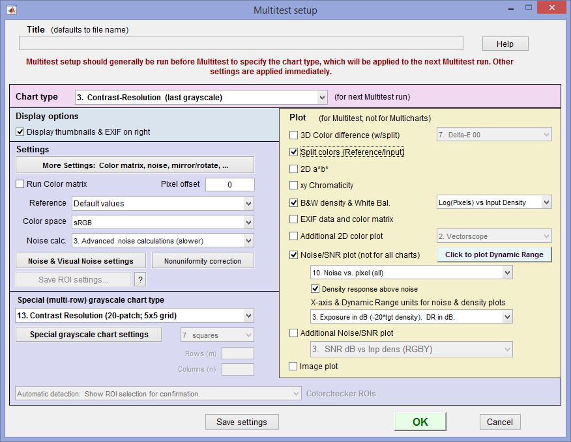The image size is (571, 442).
Task: Uncheck Density response above noise
Action: [315, 289]
